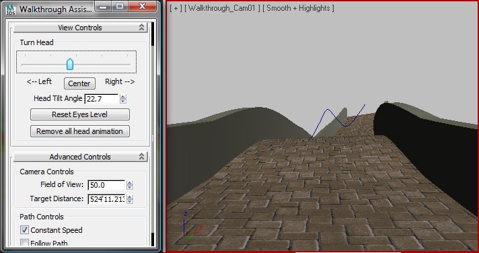The height and width of the screenshot is (253, 479).
Task: Click the Center turn head button
Action: pos(79,83)
